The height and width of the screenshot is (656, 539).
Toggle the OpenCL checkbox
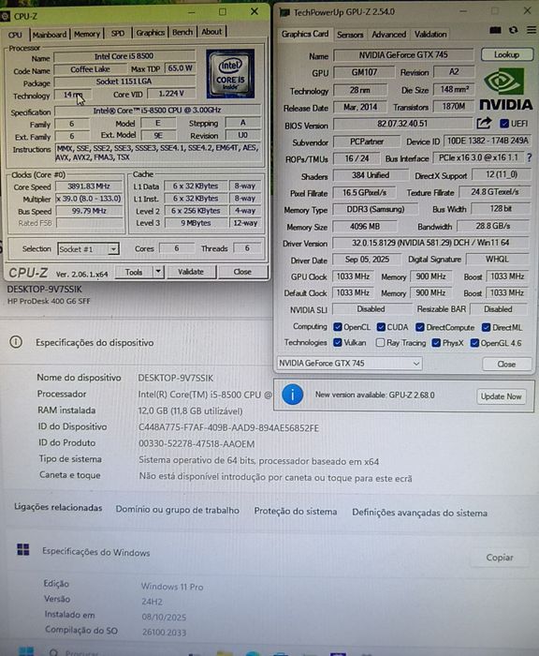338,327
